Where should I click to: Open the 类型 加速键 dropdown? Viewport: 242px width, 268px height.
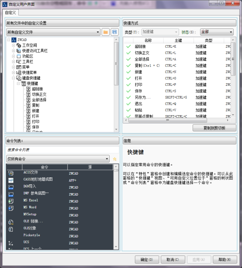tap(160, 32)
